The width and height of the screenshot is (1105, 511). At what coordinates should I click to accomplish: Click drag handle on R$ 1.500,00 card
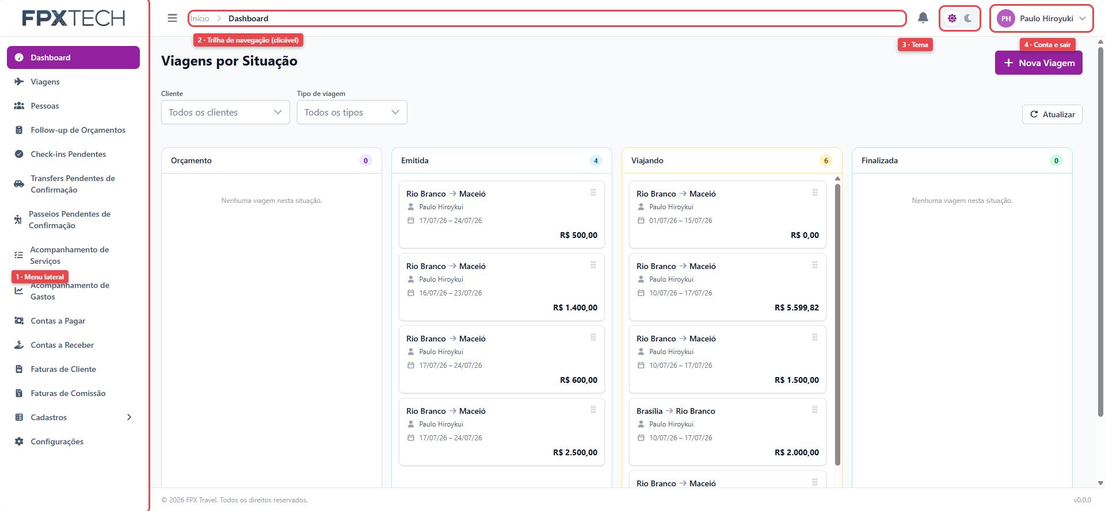(x=815, y=337)
